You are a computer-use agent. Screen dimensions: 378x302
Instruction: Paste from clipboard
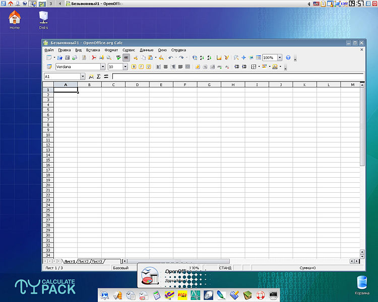(150, 57)
